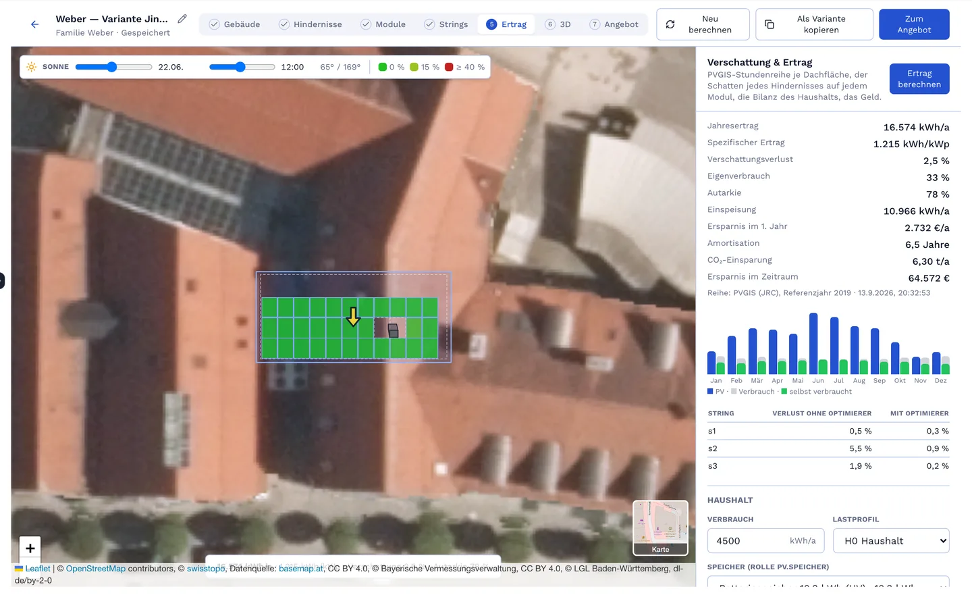Select the s3 string row
Viewport: 972px width, 595px height.
tap(828, 466)
